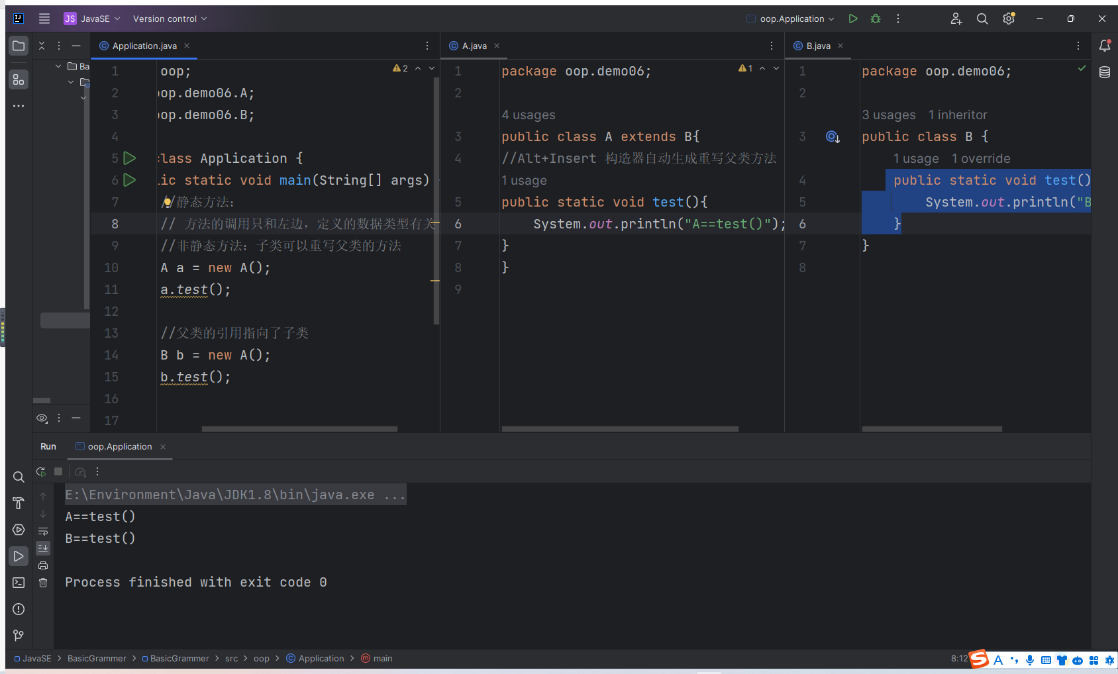The image size is (1118, 674).
Task: Clear console output with the trash icon
Action: [43, 583]
